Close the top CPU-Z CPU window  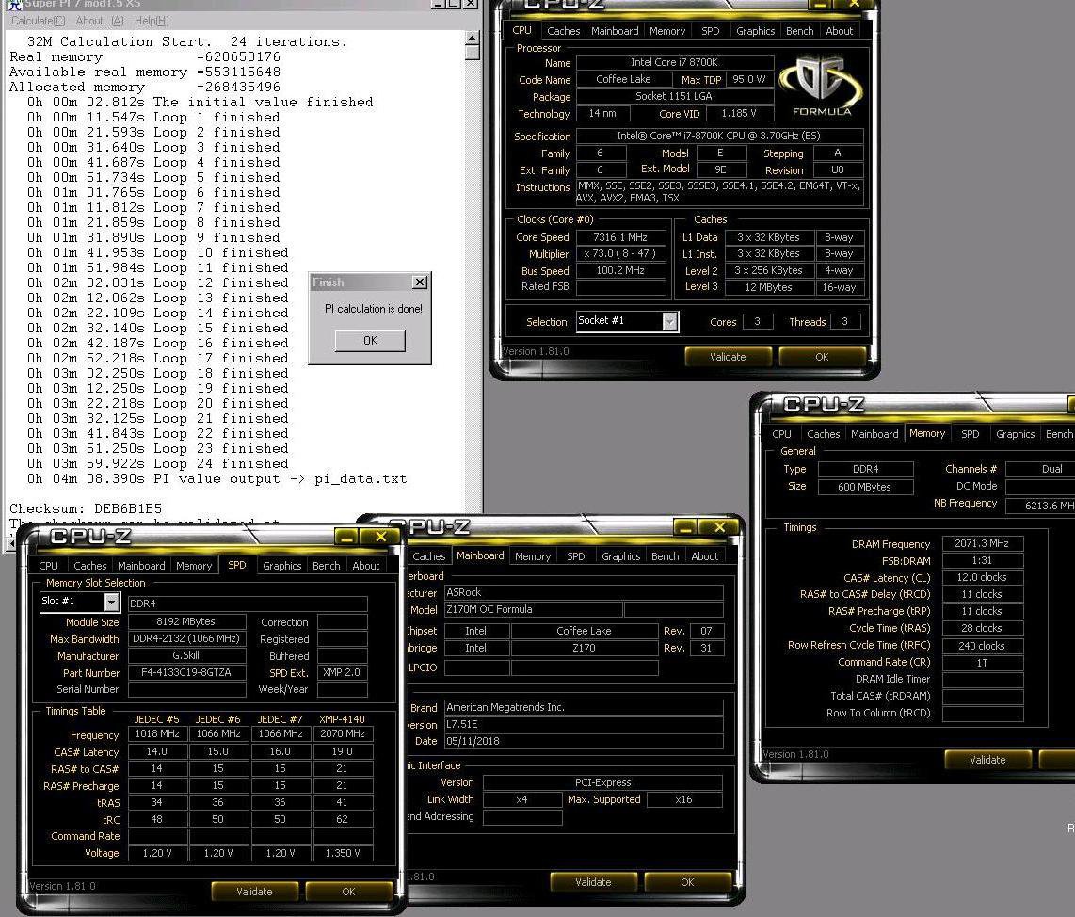coord(854,4)
